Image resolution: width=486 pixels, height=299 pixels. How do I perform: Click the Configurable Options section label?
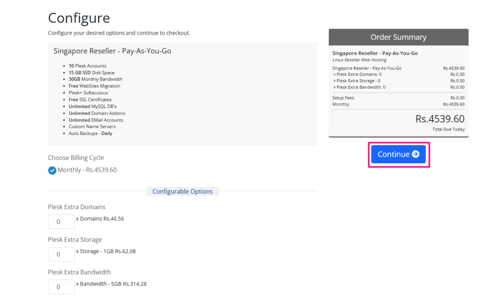tap(182, 191)
